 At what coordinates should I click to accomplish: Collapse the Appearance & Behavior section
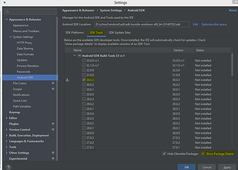(6, 19)
